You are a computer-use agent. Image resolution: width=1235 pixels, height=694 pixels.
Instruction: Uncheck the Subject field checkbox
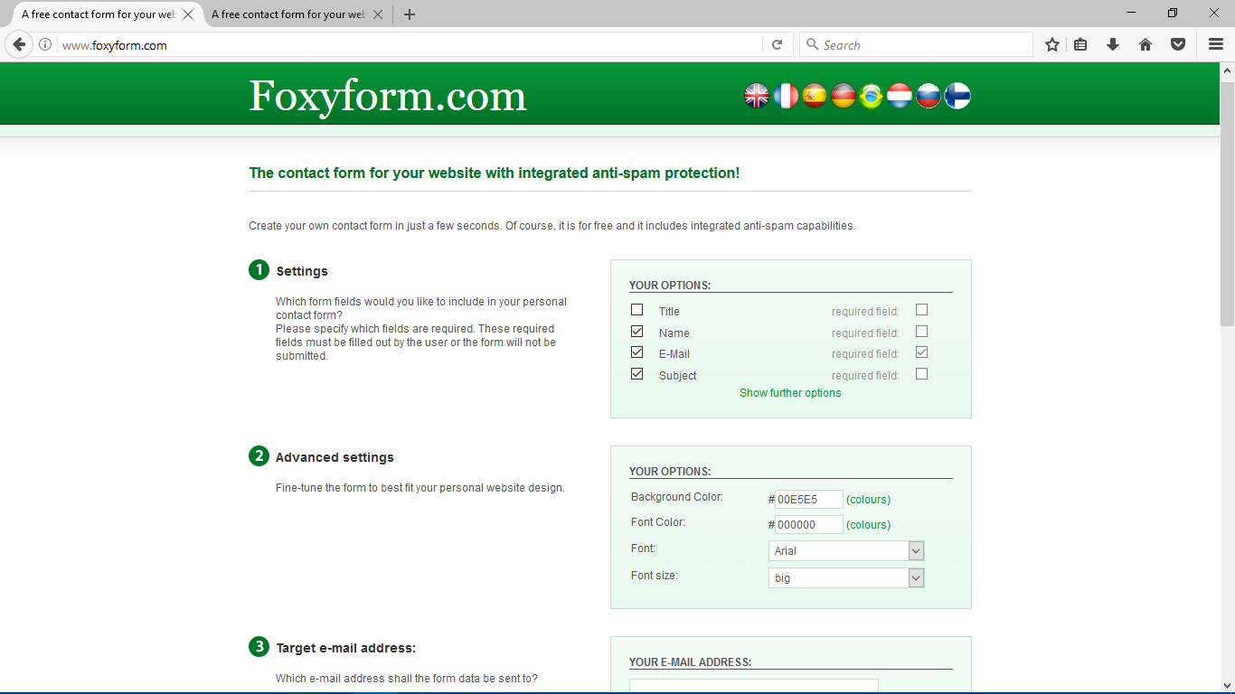coord(637,374)
